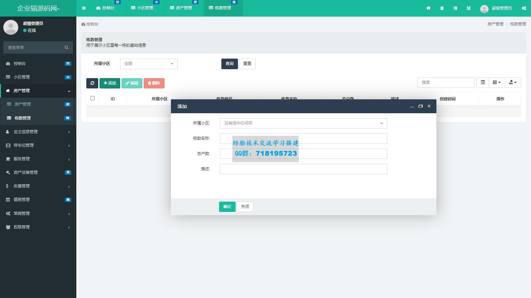The width and height of the screenshot is (531, 298).
Task: Click the top bar user avatar
Action: click(484, 9)
